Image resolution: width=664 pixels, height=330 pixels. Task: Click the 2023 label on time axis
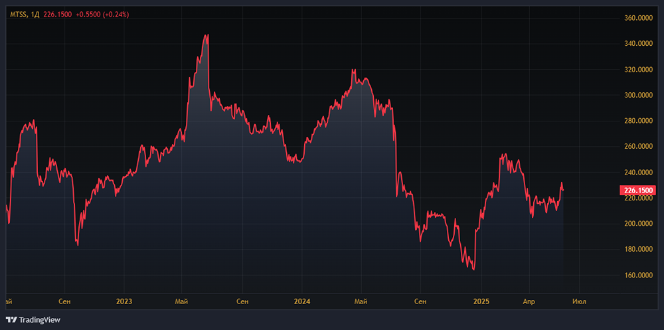(124, 301)
